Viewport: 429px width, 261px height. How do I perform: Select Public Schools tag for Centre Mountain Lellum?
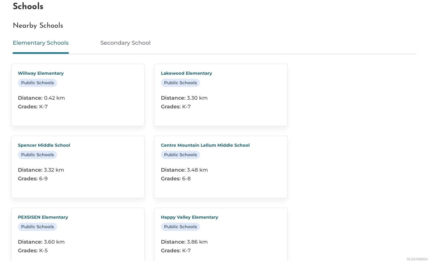pos(180,155)
